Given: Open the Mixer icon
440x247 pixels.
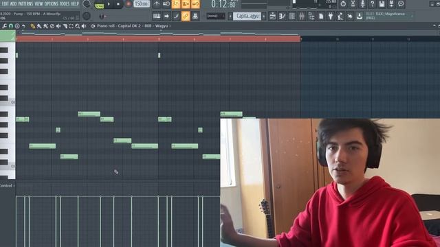Looking at the screenshot, I should click(x=302, y=16).
